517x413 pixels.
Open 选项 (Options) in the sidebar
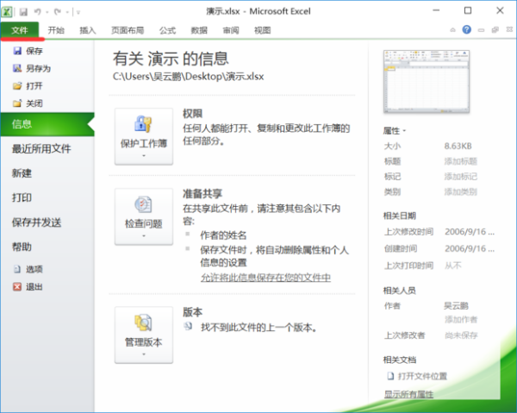[28, 269]
